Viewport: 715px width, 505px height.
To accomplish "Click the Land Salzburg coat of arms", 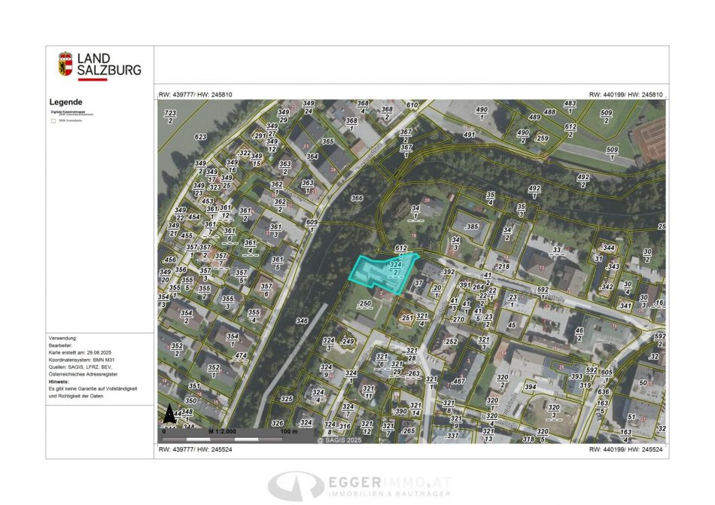I will pos(65,64).
